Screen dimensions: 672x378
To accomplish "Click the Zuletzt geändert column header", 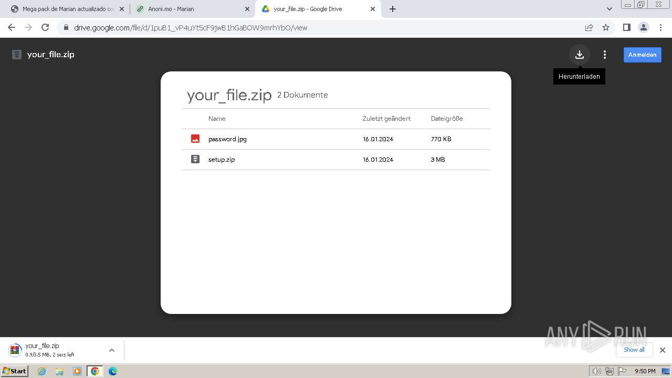I will pyautogui.click(x=386, y=119).
